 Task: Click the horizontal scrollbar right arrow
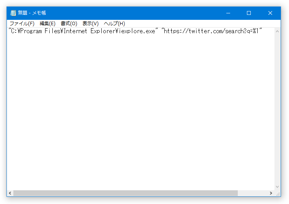point(271,193)
